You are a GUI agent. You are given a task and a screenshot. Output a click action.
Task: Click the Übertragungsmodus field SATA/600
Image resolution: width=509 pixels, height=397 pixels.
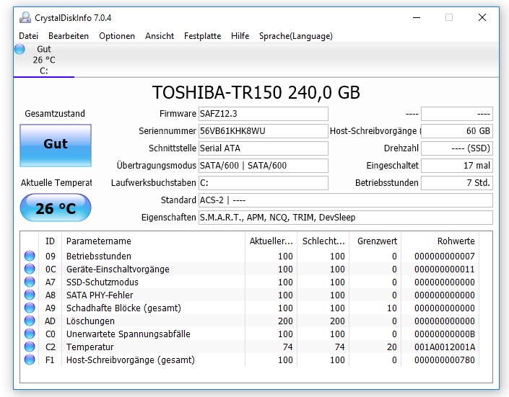pos(264,166)
